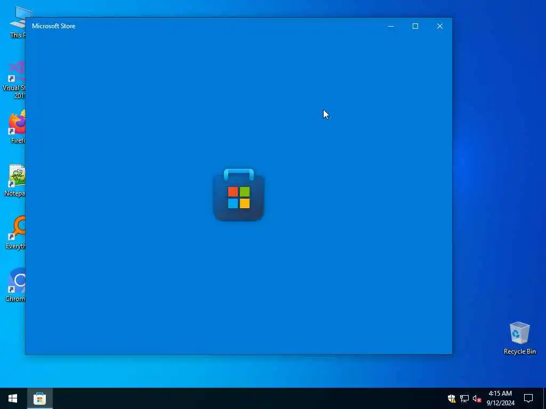Open the muted volume tray icon
Screen dimensions: 546x409
(x=477, y=398)
